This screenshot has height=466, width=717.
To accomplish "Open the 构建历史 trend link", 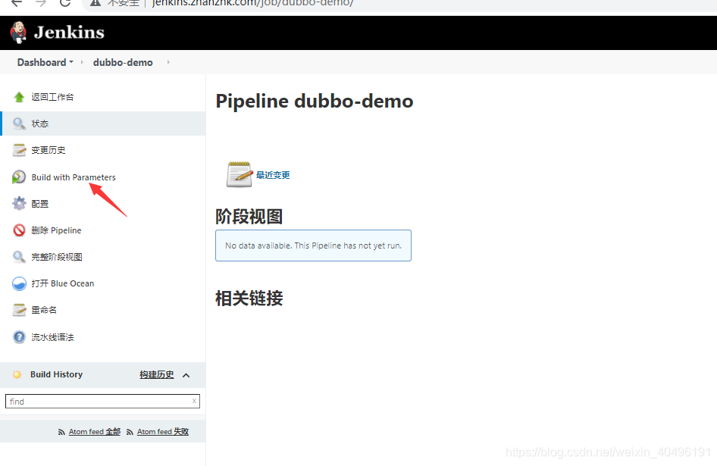I will pyautogui.click(x=157, y=374).
